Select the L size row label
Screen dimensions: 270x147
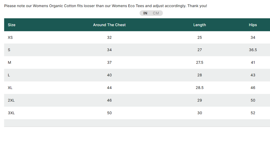tap(9, 75)
